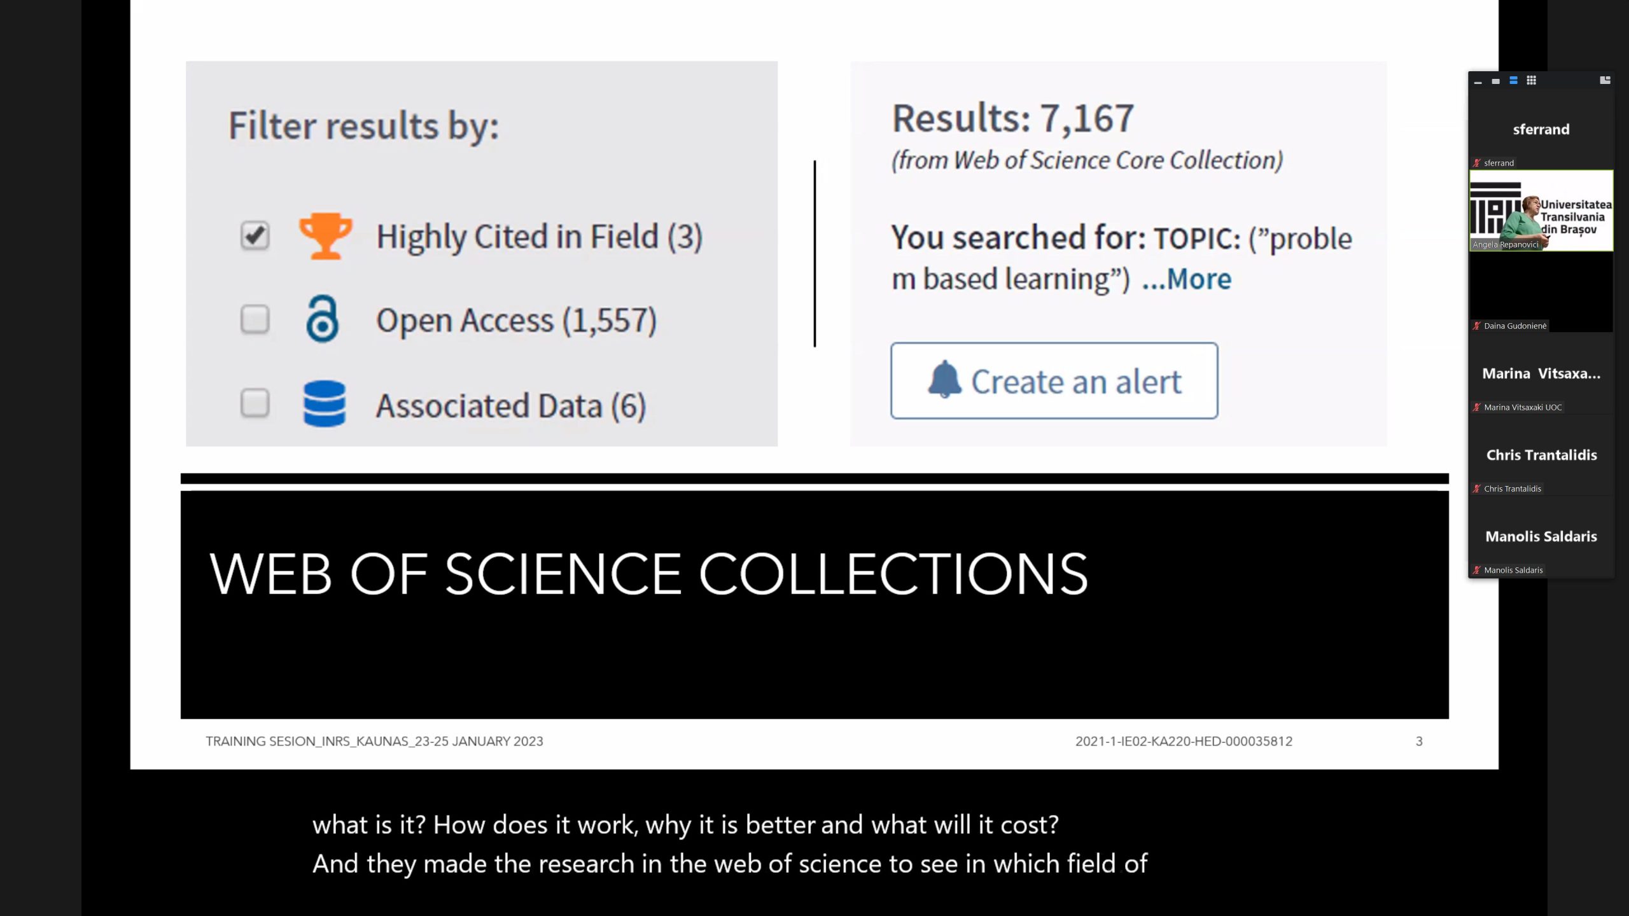Click Marina Vitsaxaki muted microphone icon
Viewport: 1629px width, 916px height.
pos(1477,407)
